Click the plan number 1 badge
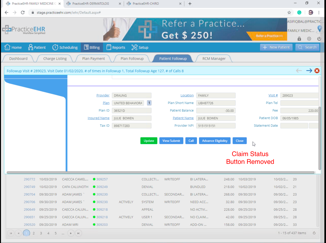Screen dimensions: 326x243 tap(149, 103)
